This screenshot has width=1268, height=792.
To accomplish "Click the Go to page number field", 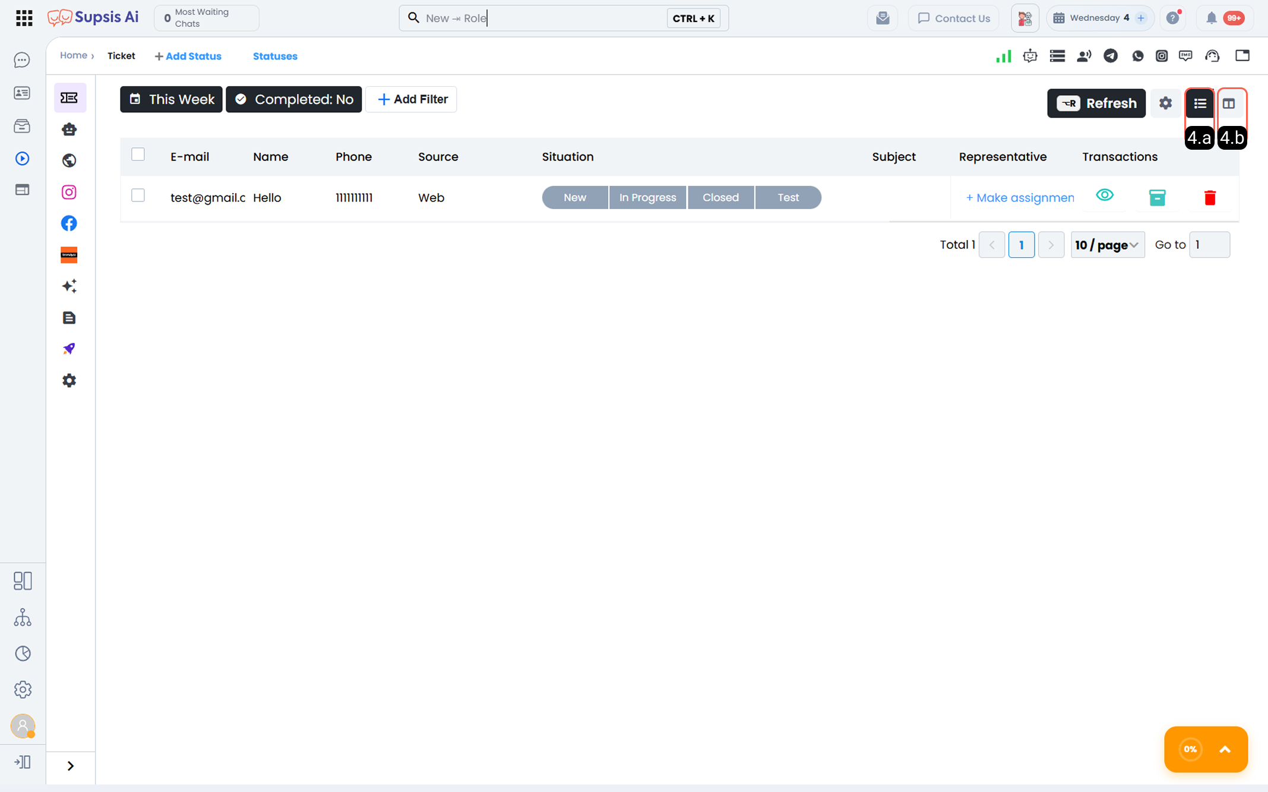I will click(x=1210, y=245).
